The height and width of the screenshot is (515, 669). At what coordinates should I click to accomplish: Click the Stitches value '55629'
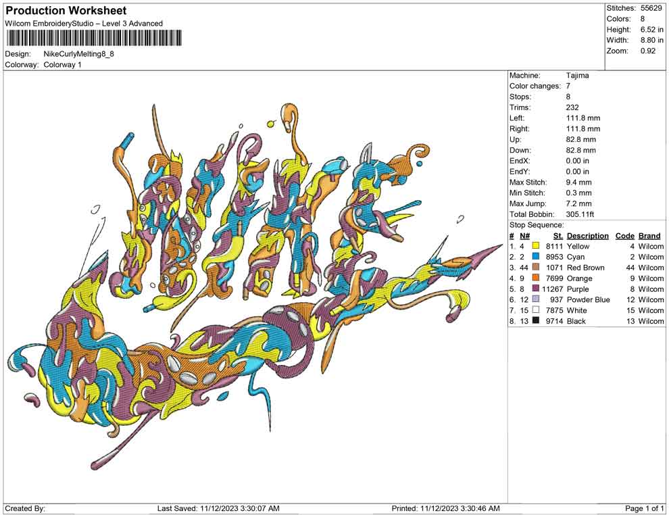point(651,8)
